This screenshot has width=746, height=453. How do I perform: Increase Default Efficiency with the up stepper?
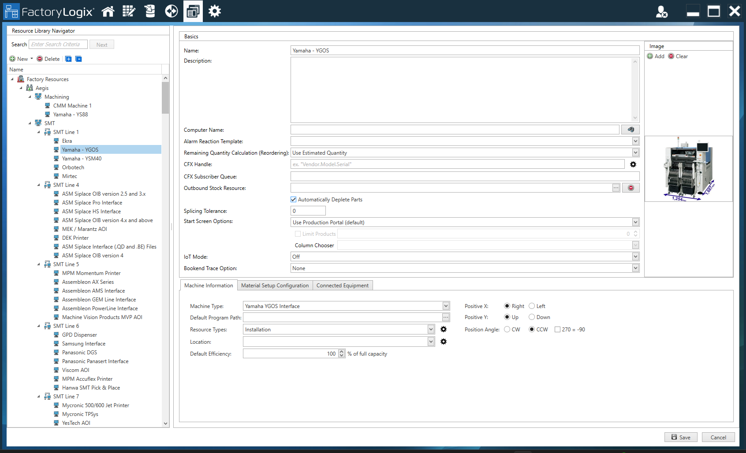pos(341,351)
